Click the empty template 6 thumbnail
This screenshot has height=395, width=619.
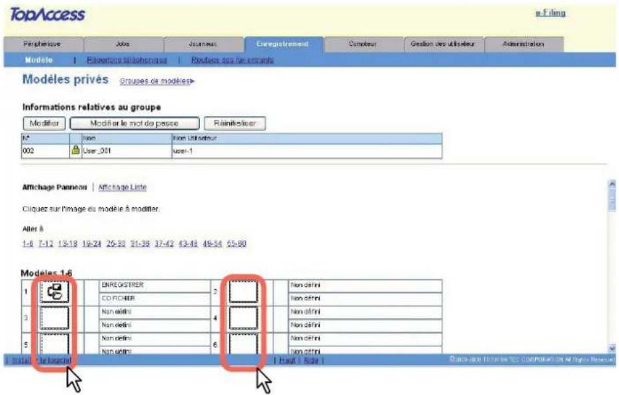pyautogui.click(x=243, y=344)
